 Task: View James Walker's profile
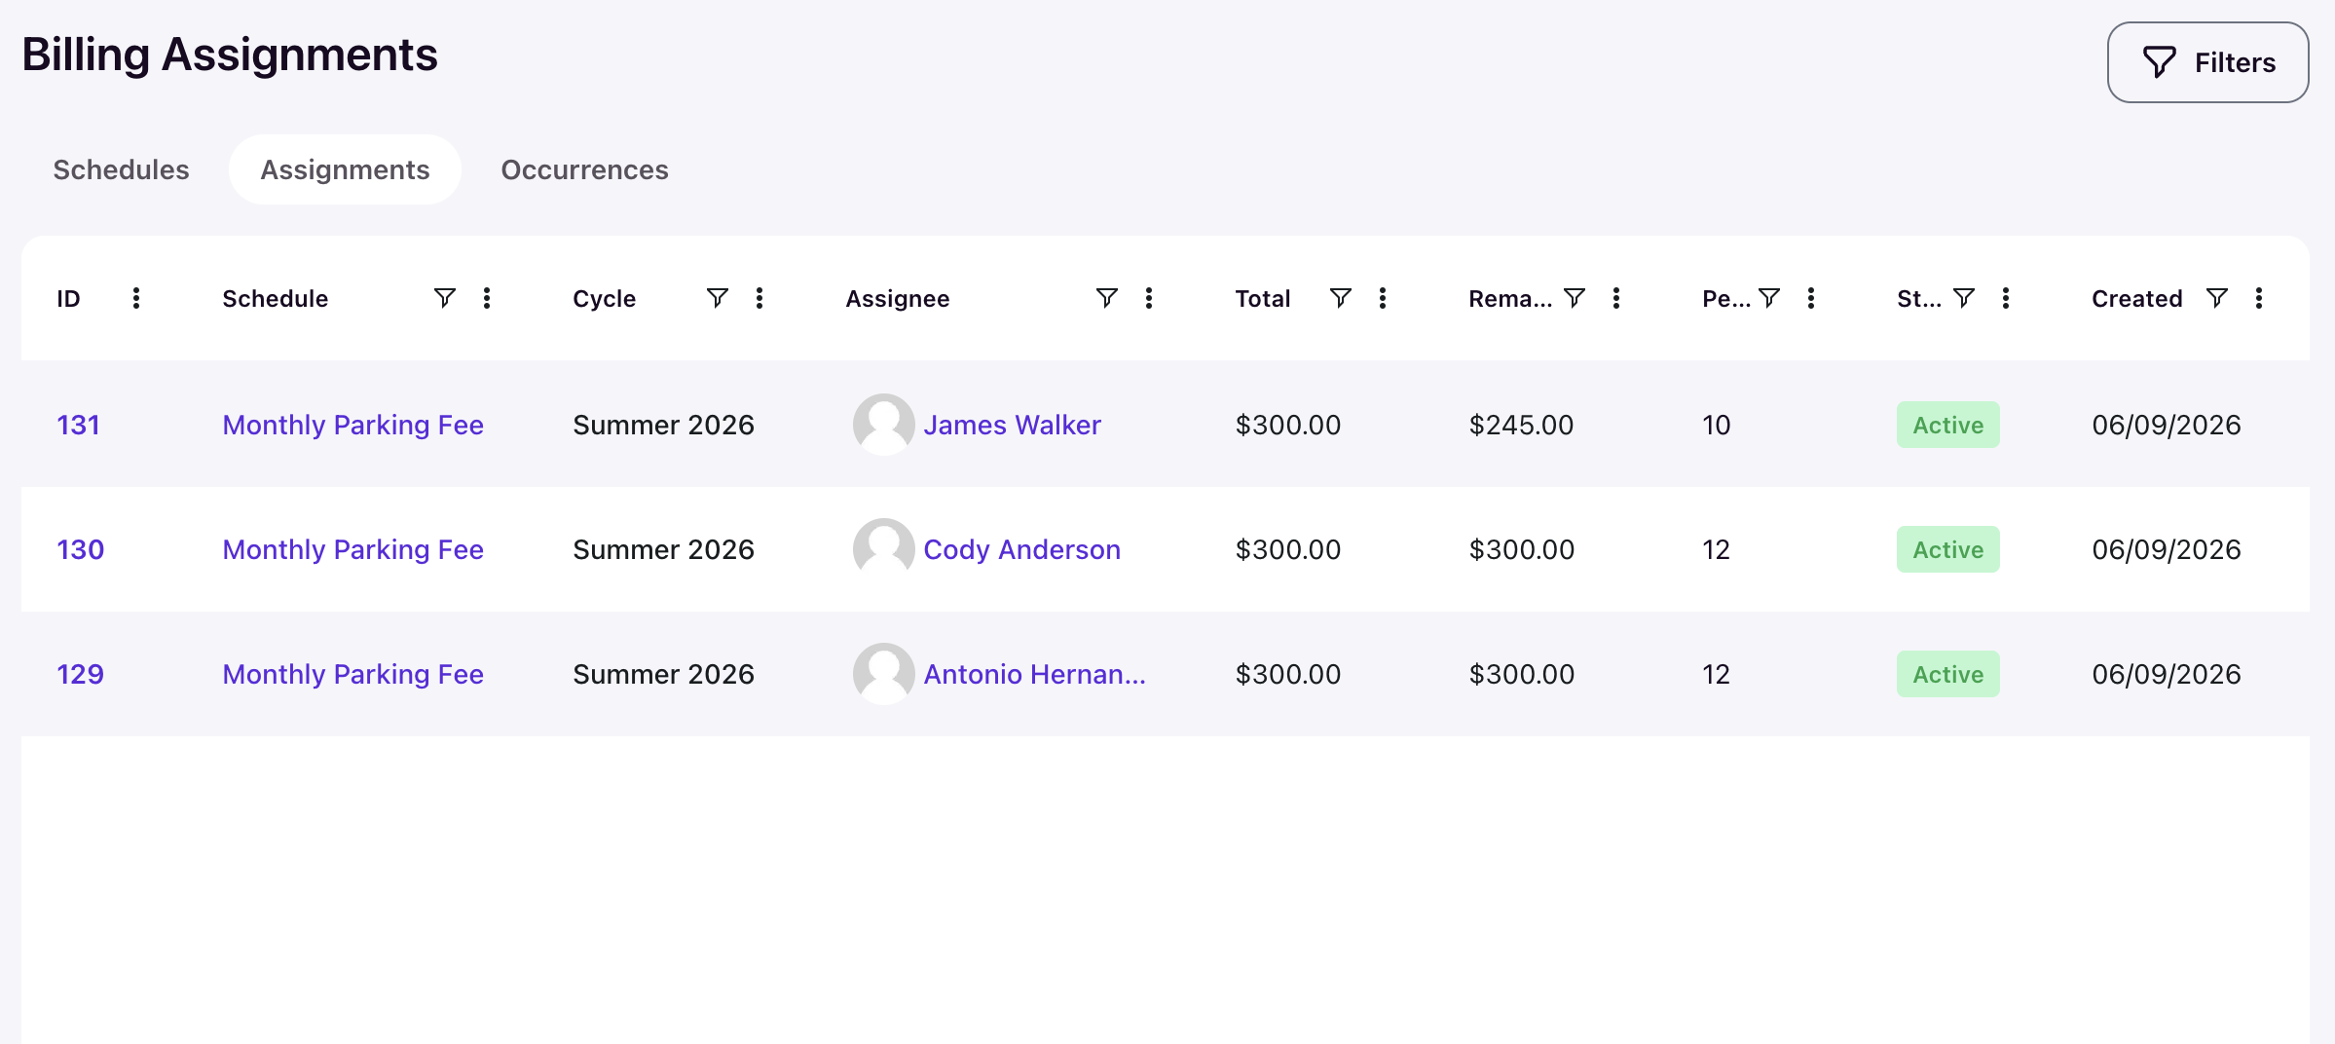(1012, 425)
